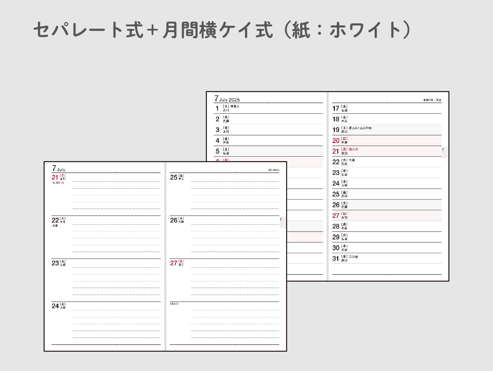The width and height of the screenshot is (493, 371).
Task: Select day 23 block in weekly planner
Action: tap(106, 280)
